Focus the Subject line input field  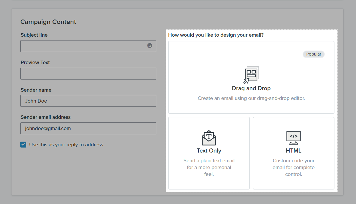click(x=88, y=46)
